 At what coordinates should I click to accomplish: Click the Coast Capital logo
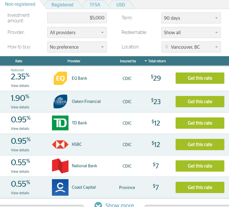pyautogui.click(x=60, y=187)
